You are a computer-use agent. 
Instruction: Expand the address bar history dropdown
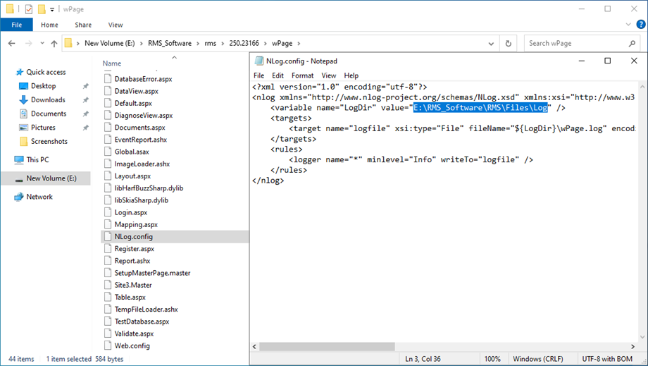491,44
